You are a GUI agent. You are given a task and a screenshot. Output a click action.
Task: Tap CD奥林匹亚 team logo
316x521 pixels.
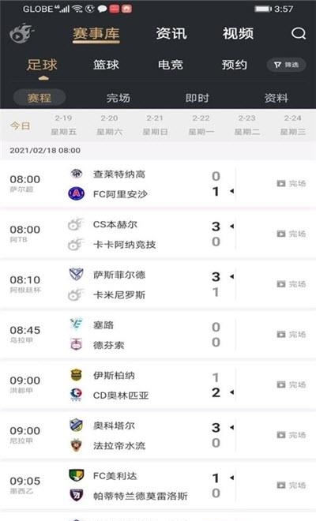tap(76, 395)
